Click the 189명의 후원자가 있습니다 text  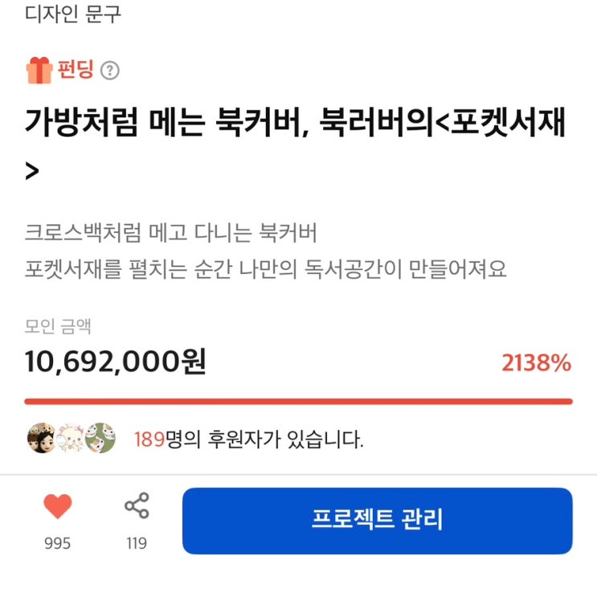[x=248, y=440]
